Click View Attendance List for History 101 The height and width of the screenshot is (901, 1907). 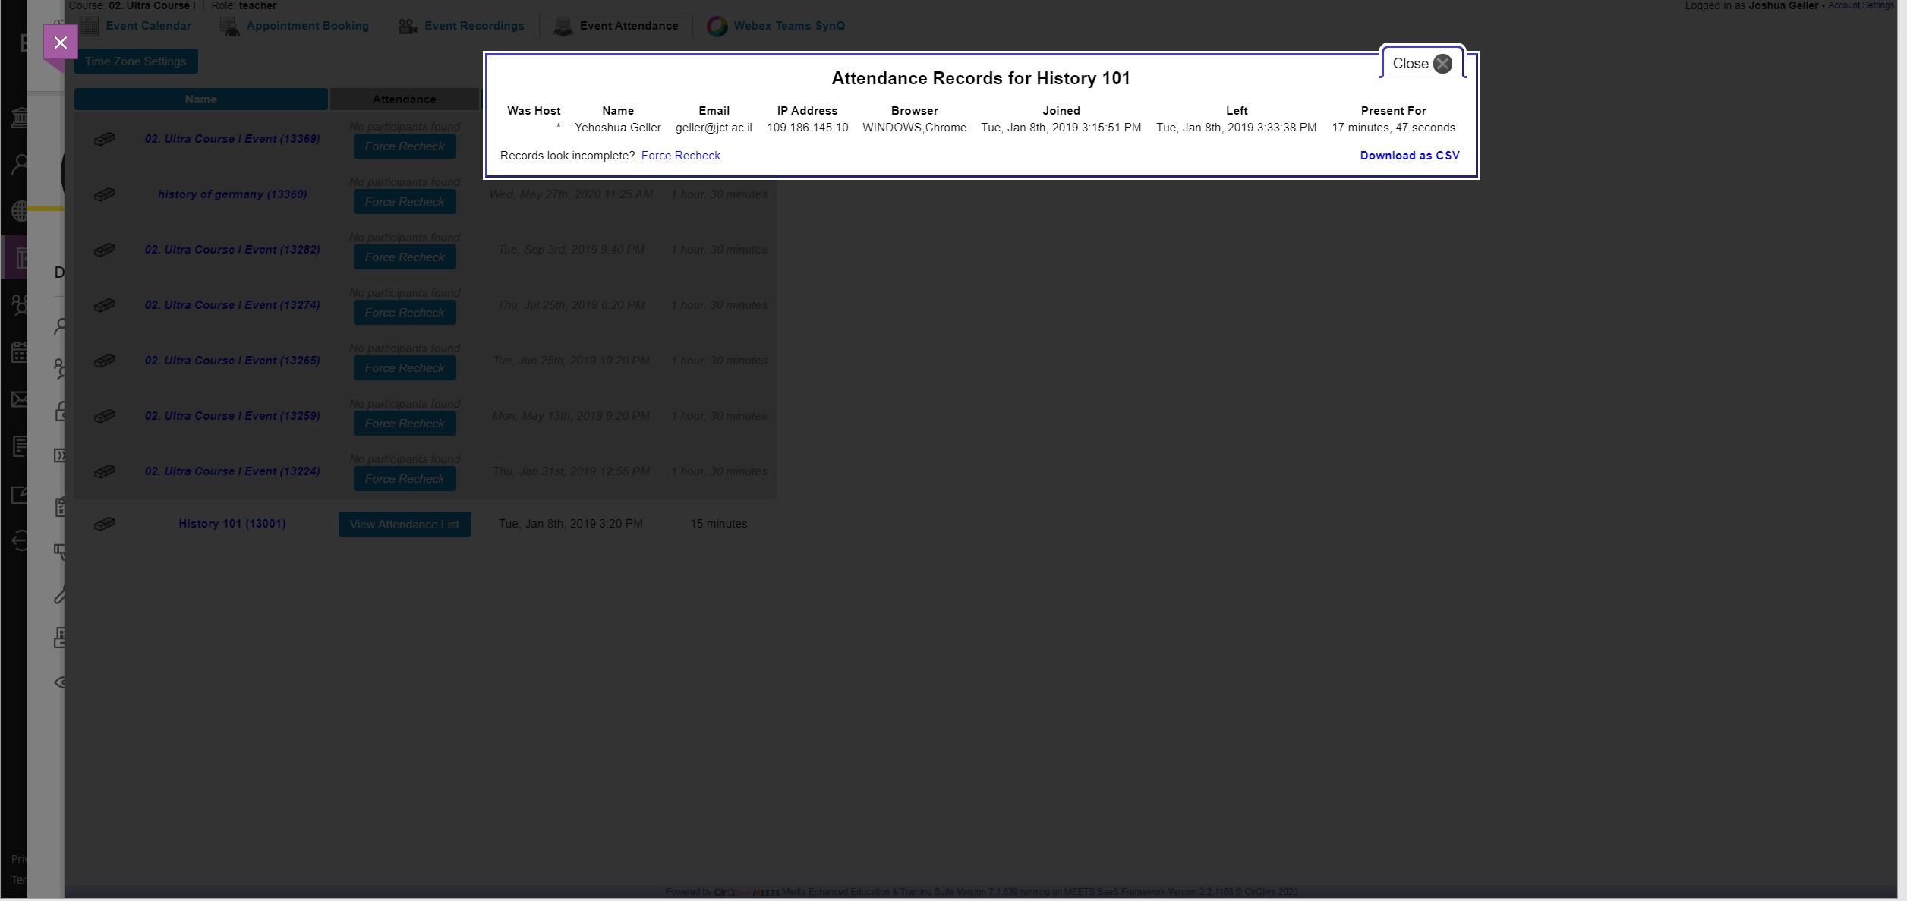click(404, 525)
